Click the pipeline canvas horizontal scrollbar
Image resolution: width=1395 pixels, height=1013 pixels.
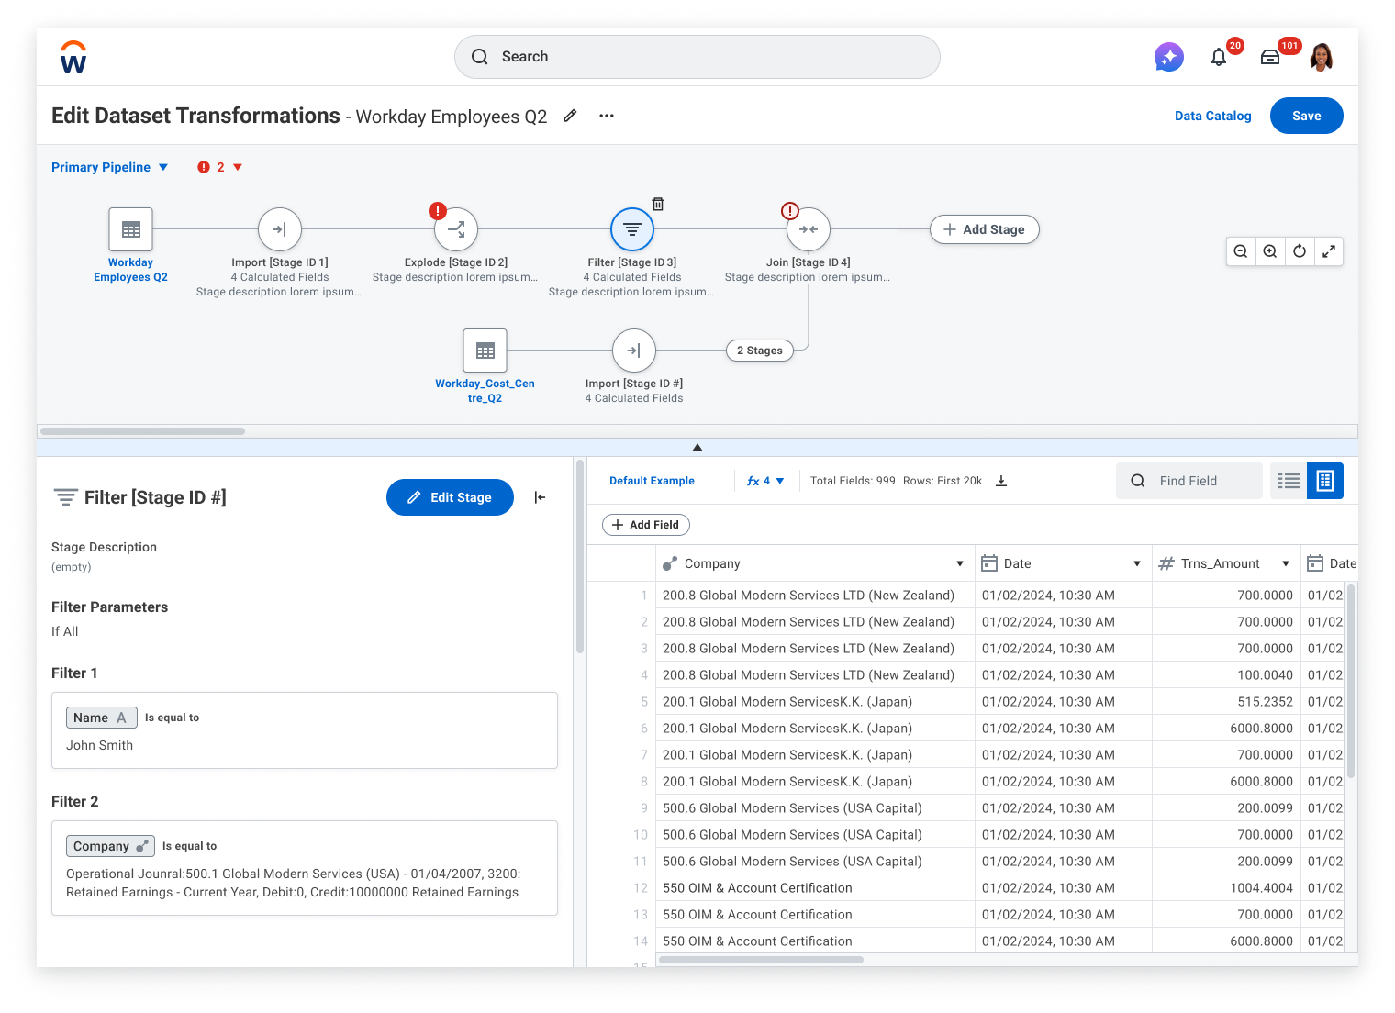point(142,431)
